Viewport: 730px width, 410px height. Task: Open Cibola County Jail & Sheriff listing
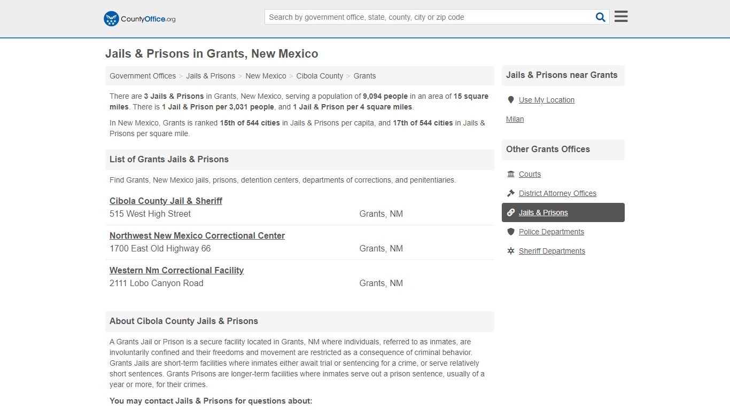[166, 201]
